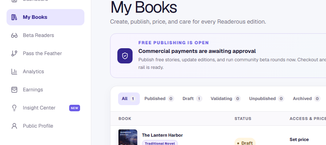Image resolution: width=326 pixels, height=145 pixels.
Task: Click the BOOK column header
Action: point(125,119)
